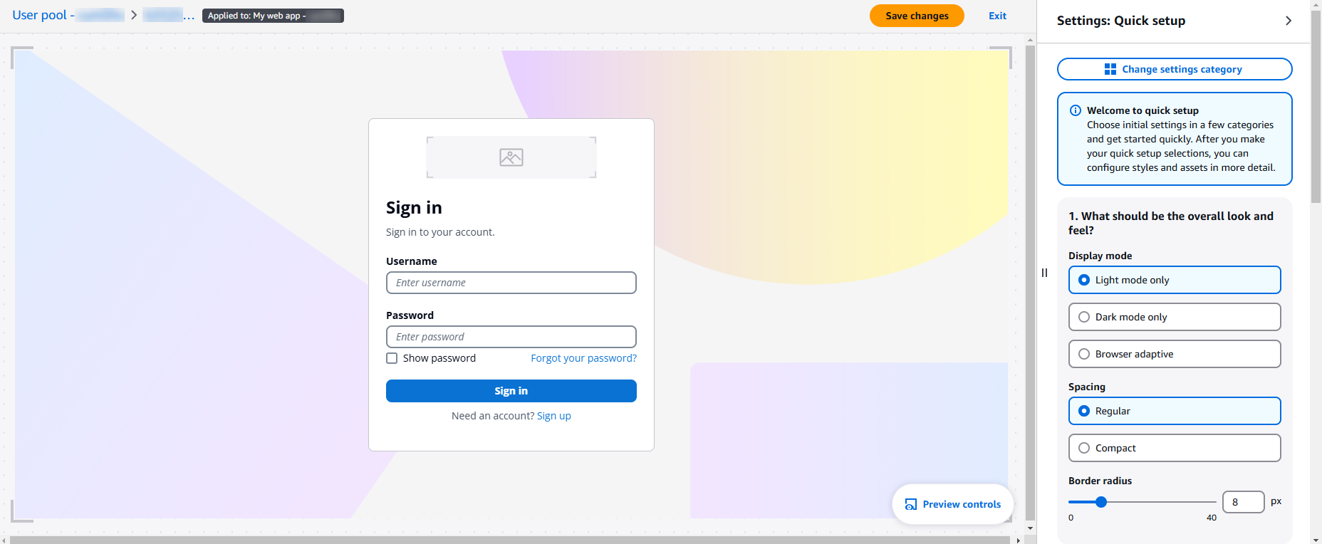Exit the branding editor
This screenshot has height=544, width=1322.
[997, 16]
